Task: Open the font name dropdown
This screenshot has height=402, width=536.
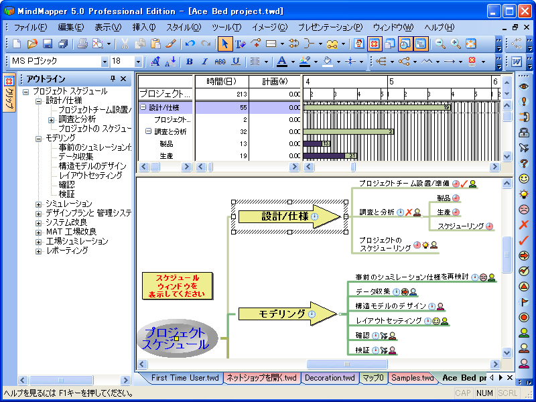Action: coord(105,62)
